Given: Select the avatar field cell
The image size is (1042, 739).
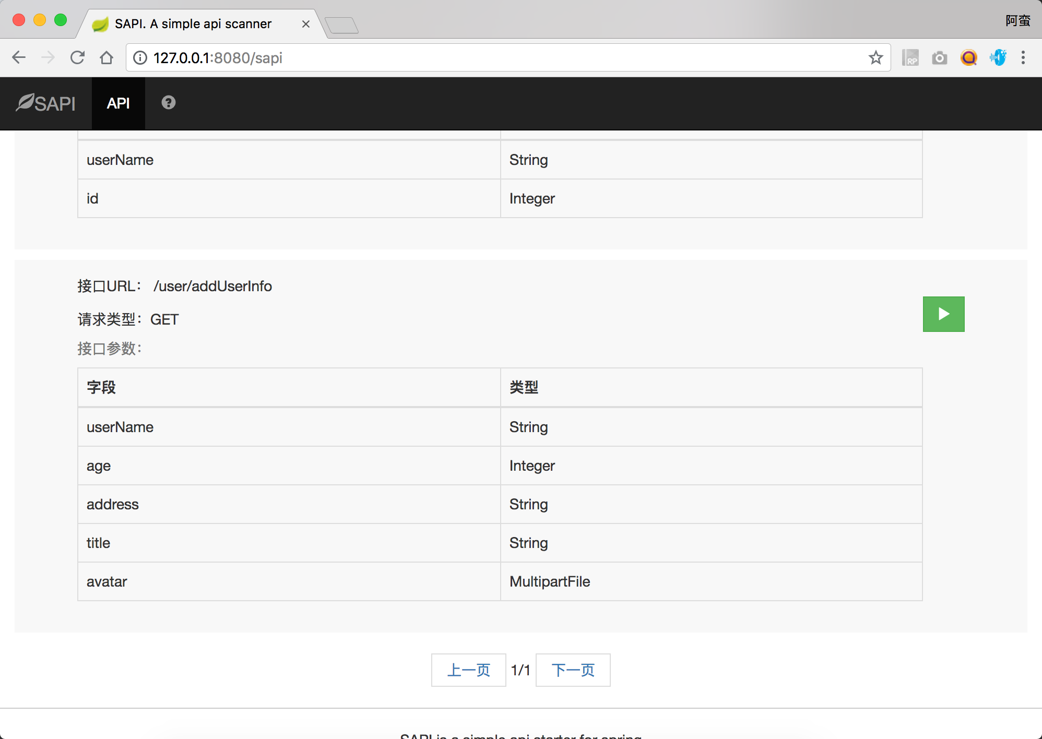Looking at the screenshot, I should [x=289, y=581].
